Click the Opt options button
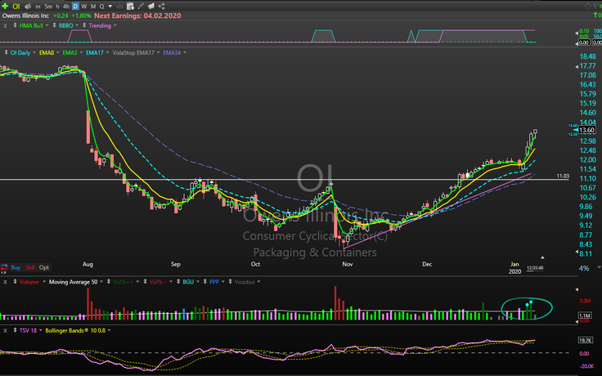 (x=44, y=267)
